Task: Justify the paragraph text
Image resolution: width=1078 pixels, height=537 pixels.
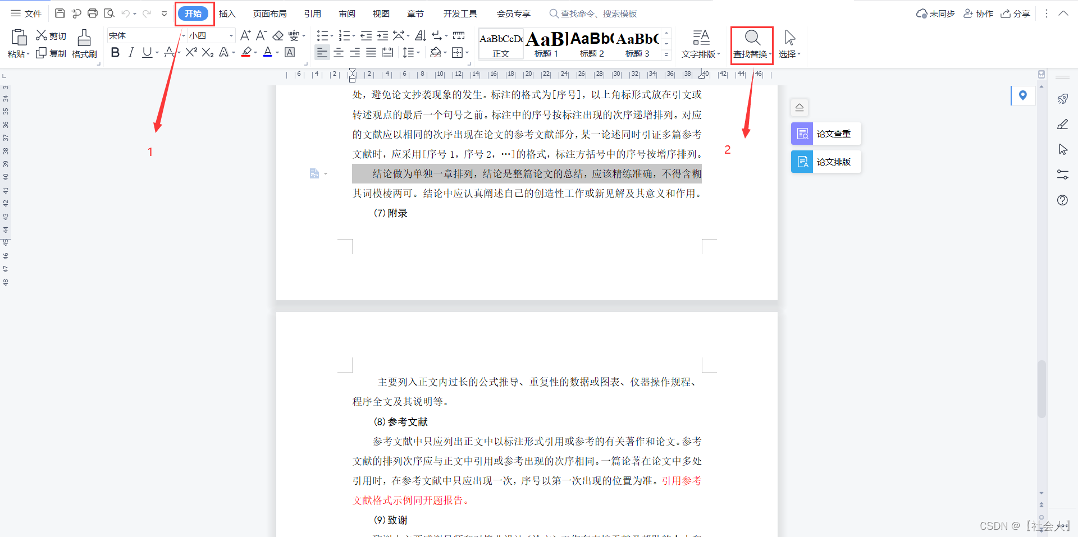Action: pyautogui.click(x=371, y=53)
